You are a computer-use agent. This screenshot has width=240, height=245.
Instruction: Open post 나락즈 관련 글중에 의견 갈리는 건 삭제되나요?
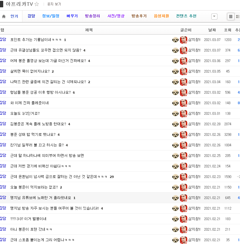48,82
